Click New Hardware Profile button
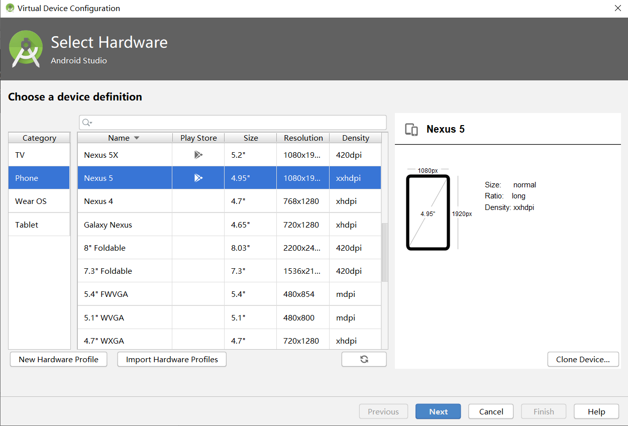This screenshot has width=628, height=426. [x=58, y=359]
